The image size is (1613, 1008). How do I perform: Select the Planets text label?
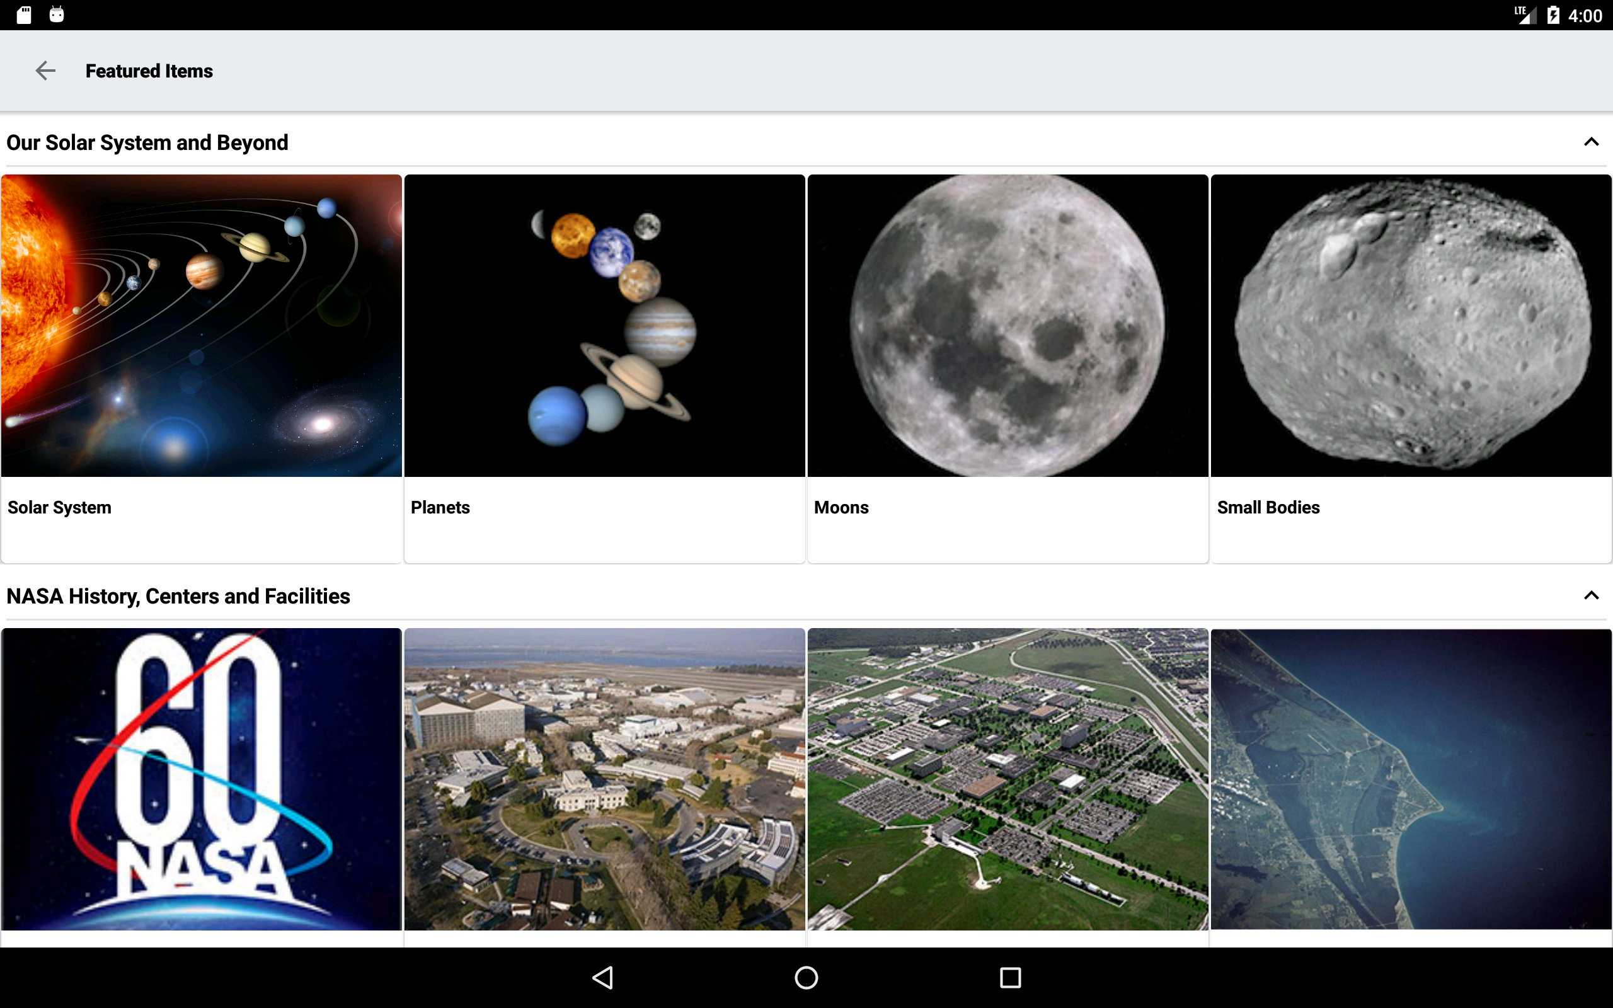click(x=440, y=507)
